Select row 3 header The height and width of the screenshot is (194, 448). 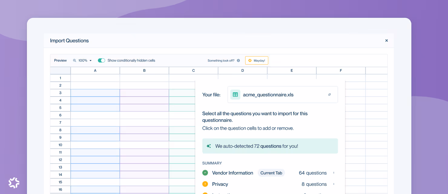60,93
